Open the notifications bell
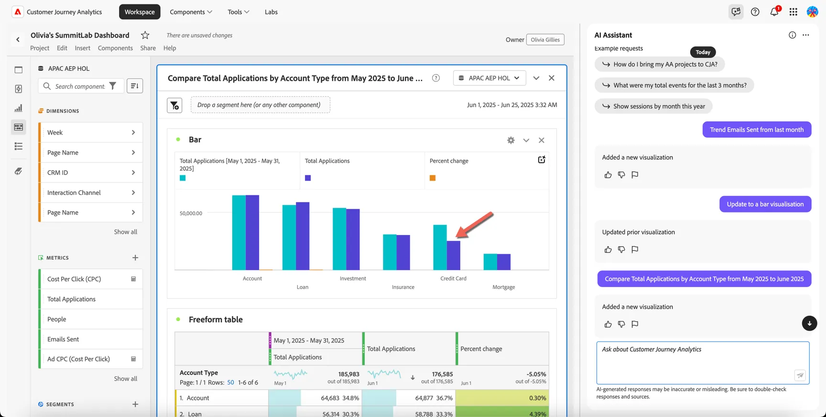Viewport: 826px width, 417px height. pyautogui.click(x=774, y=12)
